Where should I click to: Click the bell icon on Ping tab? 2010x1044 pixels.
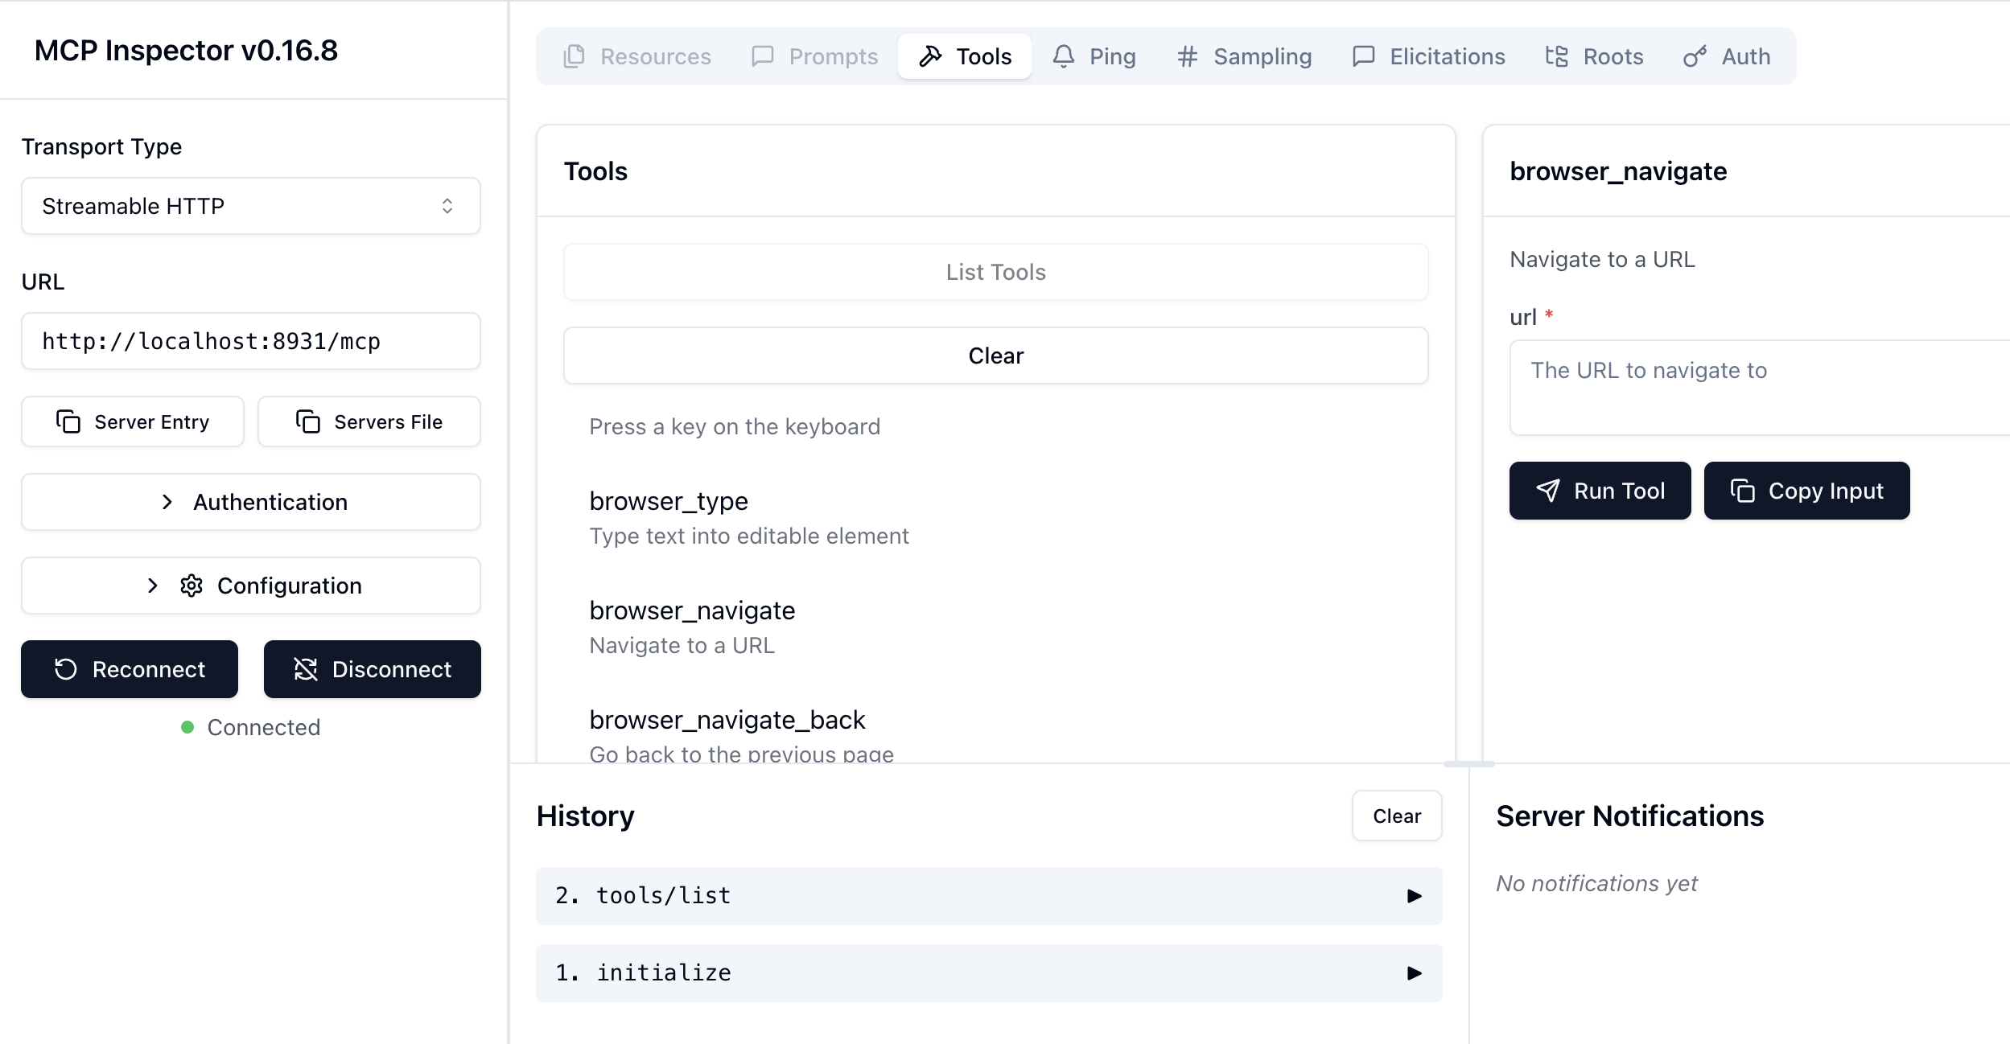click(x=1064, y=56)
